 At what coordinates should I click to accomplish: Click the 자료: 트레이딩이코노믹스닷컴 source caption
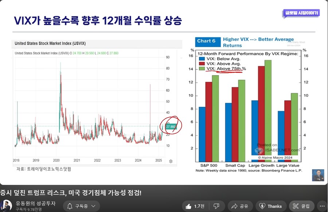(44, 169)
